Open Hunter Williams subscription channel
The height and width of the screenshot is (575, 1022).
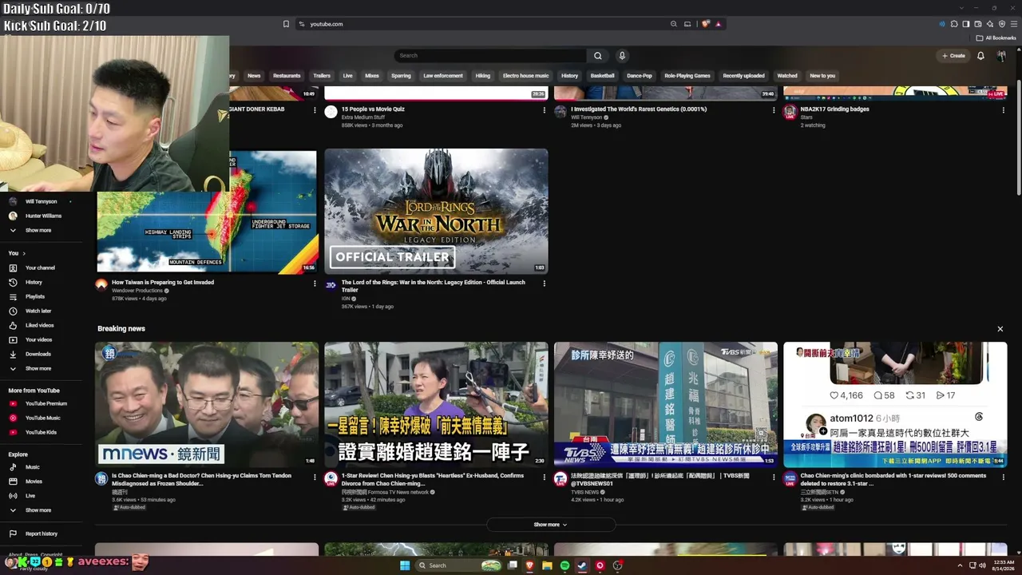coord(43,216)
